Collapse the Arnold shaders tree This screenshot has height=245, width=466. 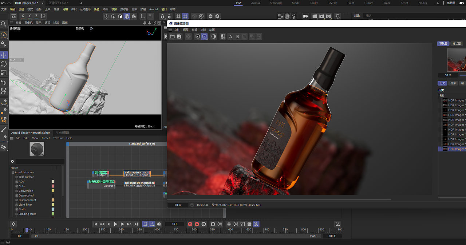point(12,172)
